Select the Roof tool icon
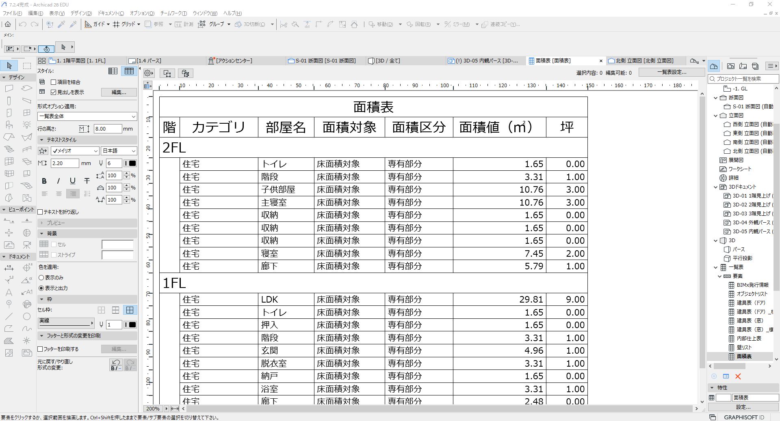The image size is (780, 421). click(x=9, y=137)
